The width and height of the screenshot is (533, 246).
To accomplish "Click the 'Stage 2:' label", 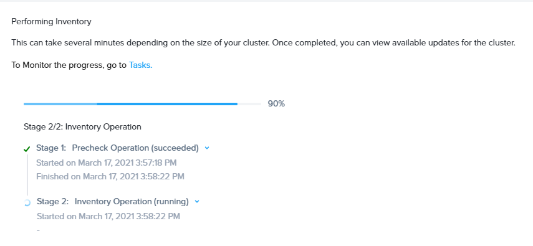I will 53,202.
